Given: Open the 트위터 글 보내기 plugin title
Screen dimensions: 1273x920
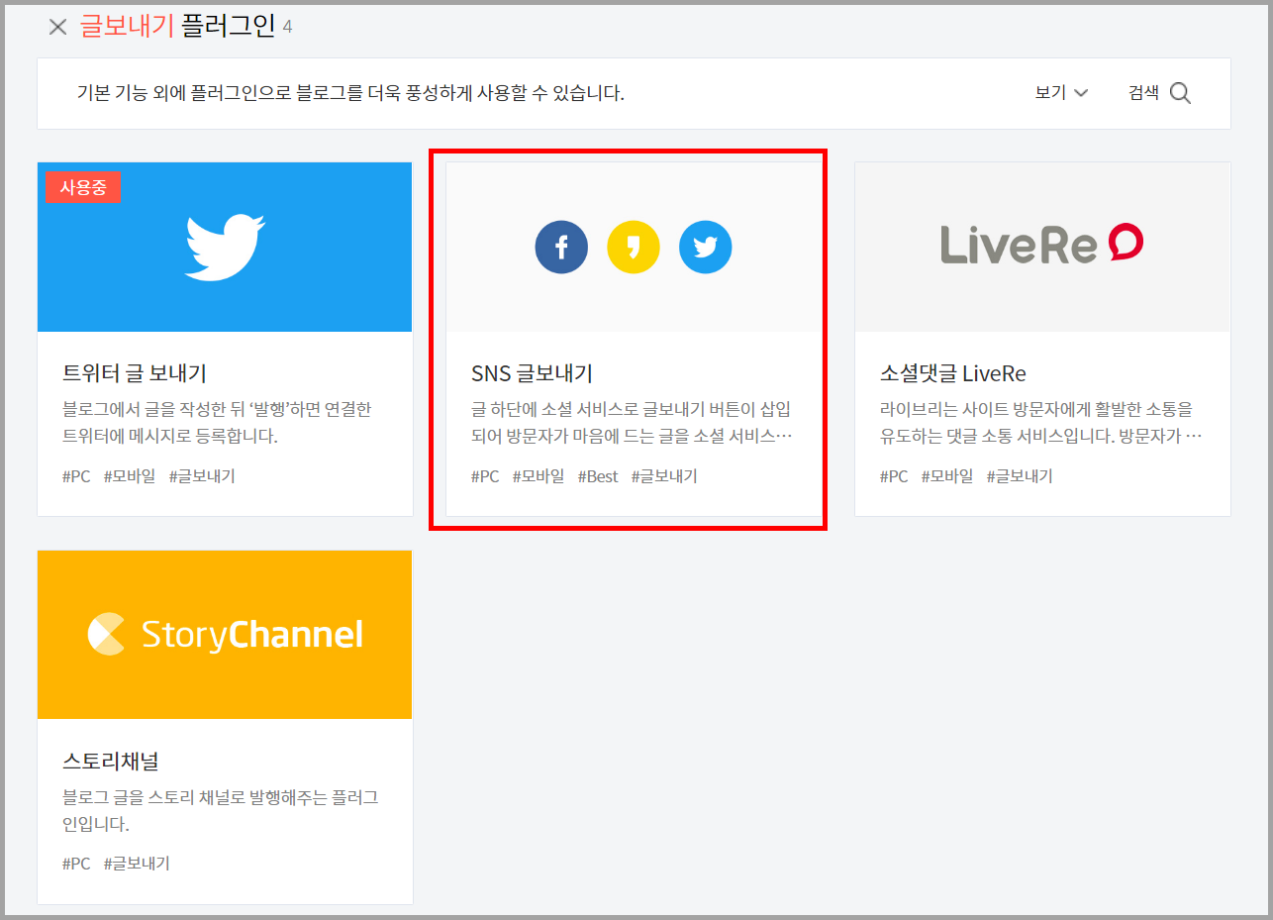Looking at the screenshot, I should coord(135,373).
